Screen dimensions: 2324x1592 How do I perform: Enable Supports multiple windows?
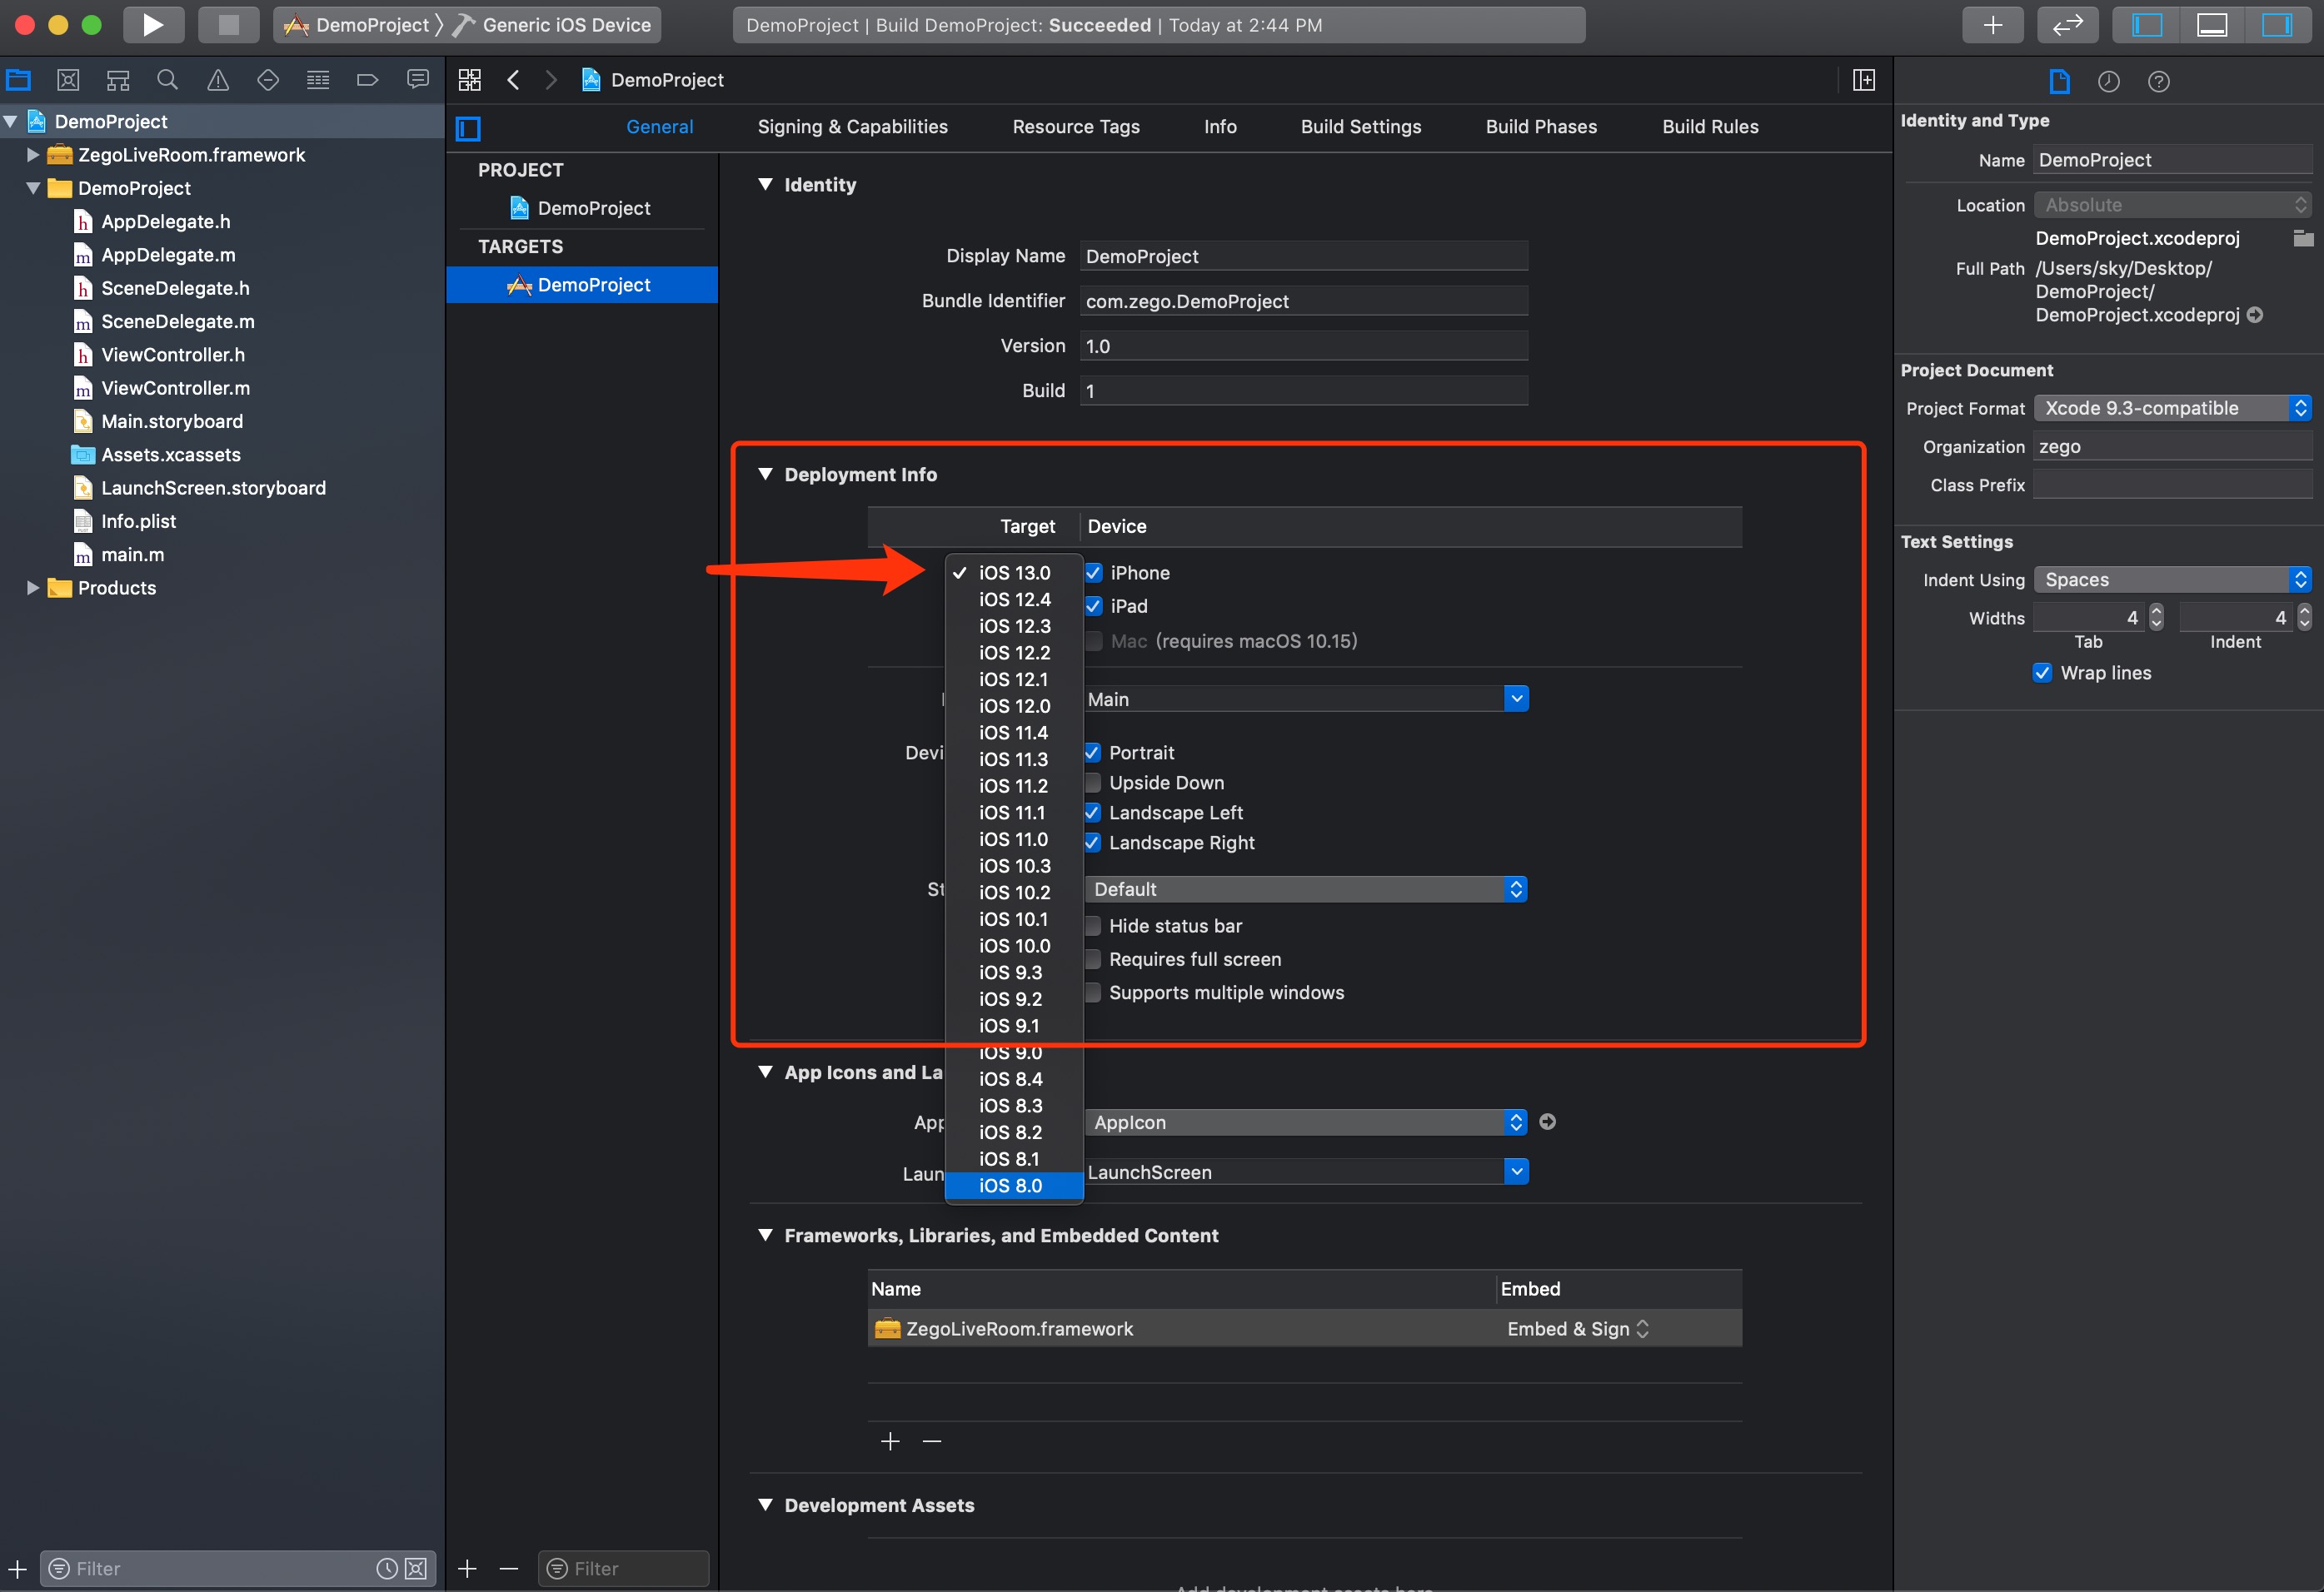point(1093,993)
